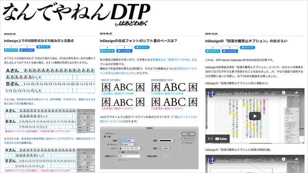Image resolution: width=308 pixels, height=173 pixels.
Task: Click オフセット stepper arrows
Action: (x=120, y=145)
